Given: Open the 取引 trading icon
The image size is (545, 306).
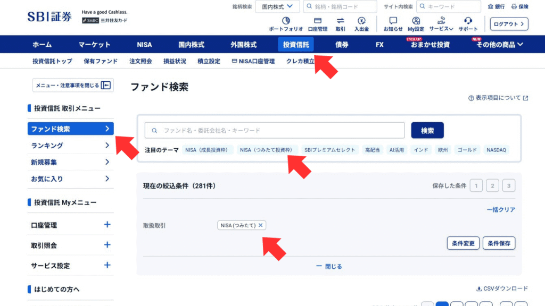Looking at the screenshot, I should 340,24.
